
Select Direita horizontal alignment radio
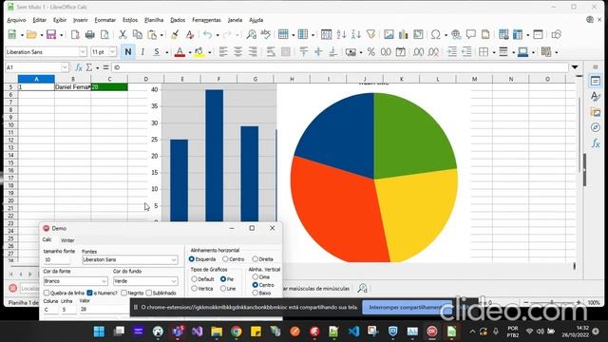click(x=256, y=258)
